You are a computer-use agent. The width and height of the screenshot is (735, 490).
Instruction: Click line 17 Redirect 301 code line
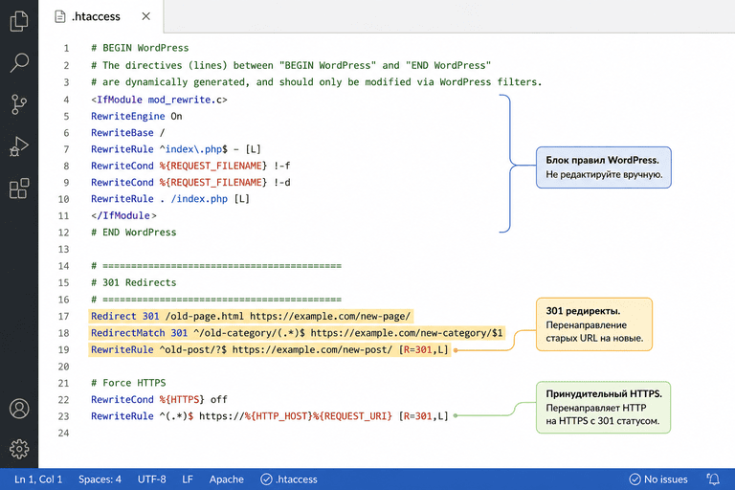251,316
